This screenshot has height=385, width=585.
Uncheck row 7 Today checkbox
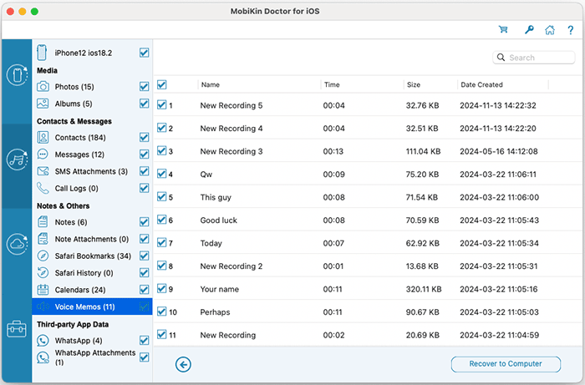pyautogui.click(x=161, y=243)
